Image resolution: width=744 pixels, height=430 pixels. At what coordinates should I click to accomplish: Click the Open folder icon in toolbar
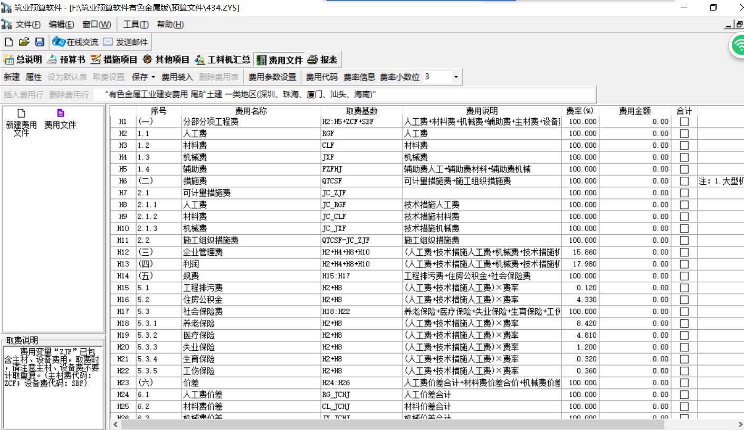click(24, 42)
